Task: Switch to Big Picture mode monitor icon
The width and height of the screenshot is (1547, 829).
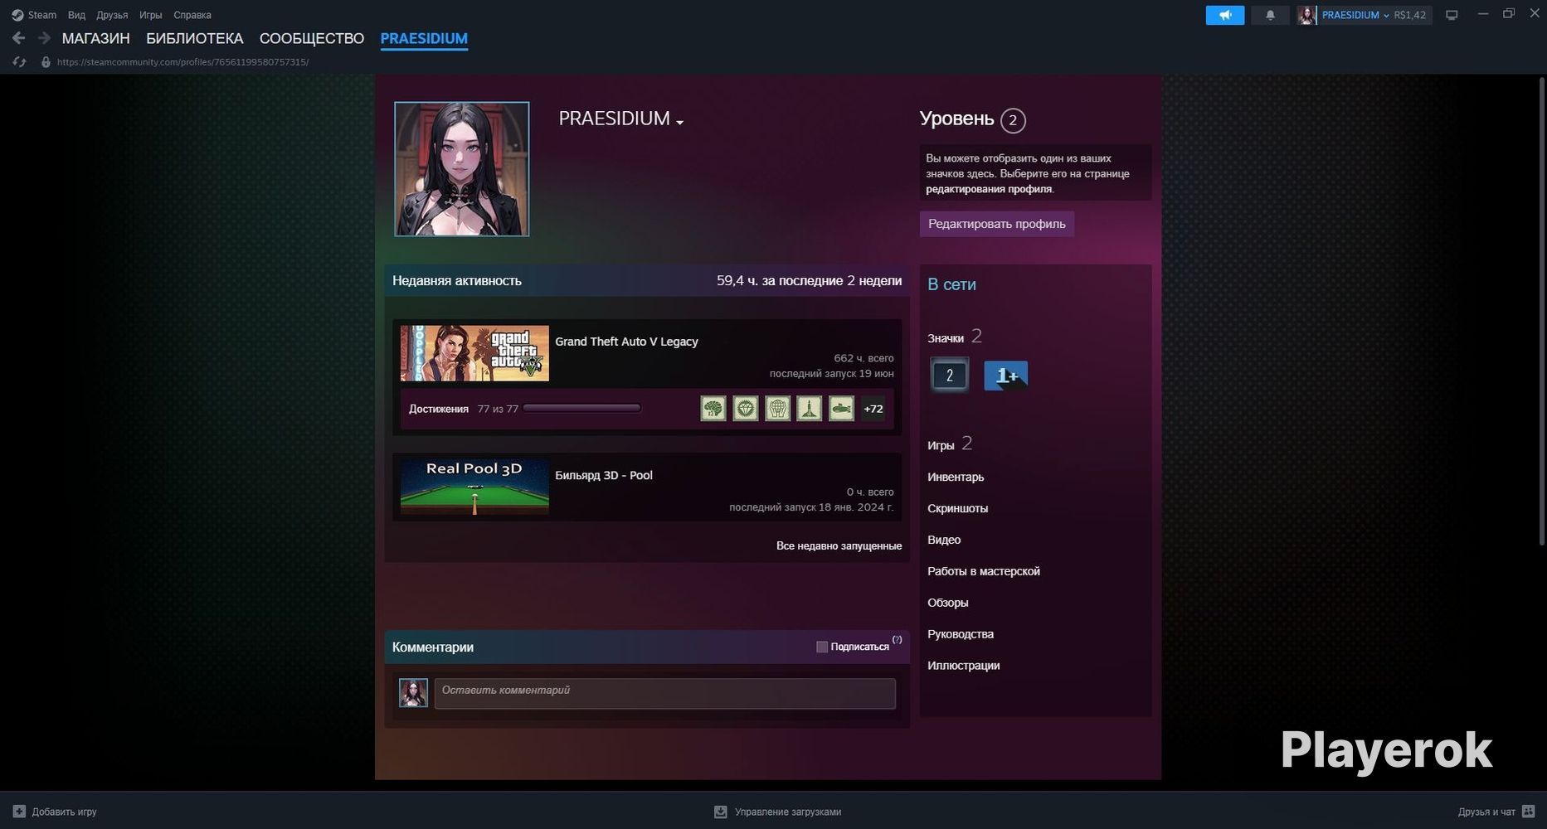Action: [x=1452, y=15]
